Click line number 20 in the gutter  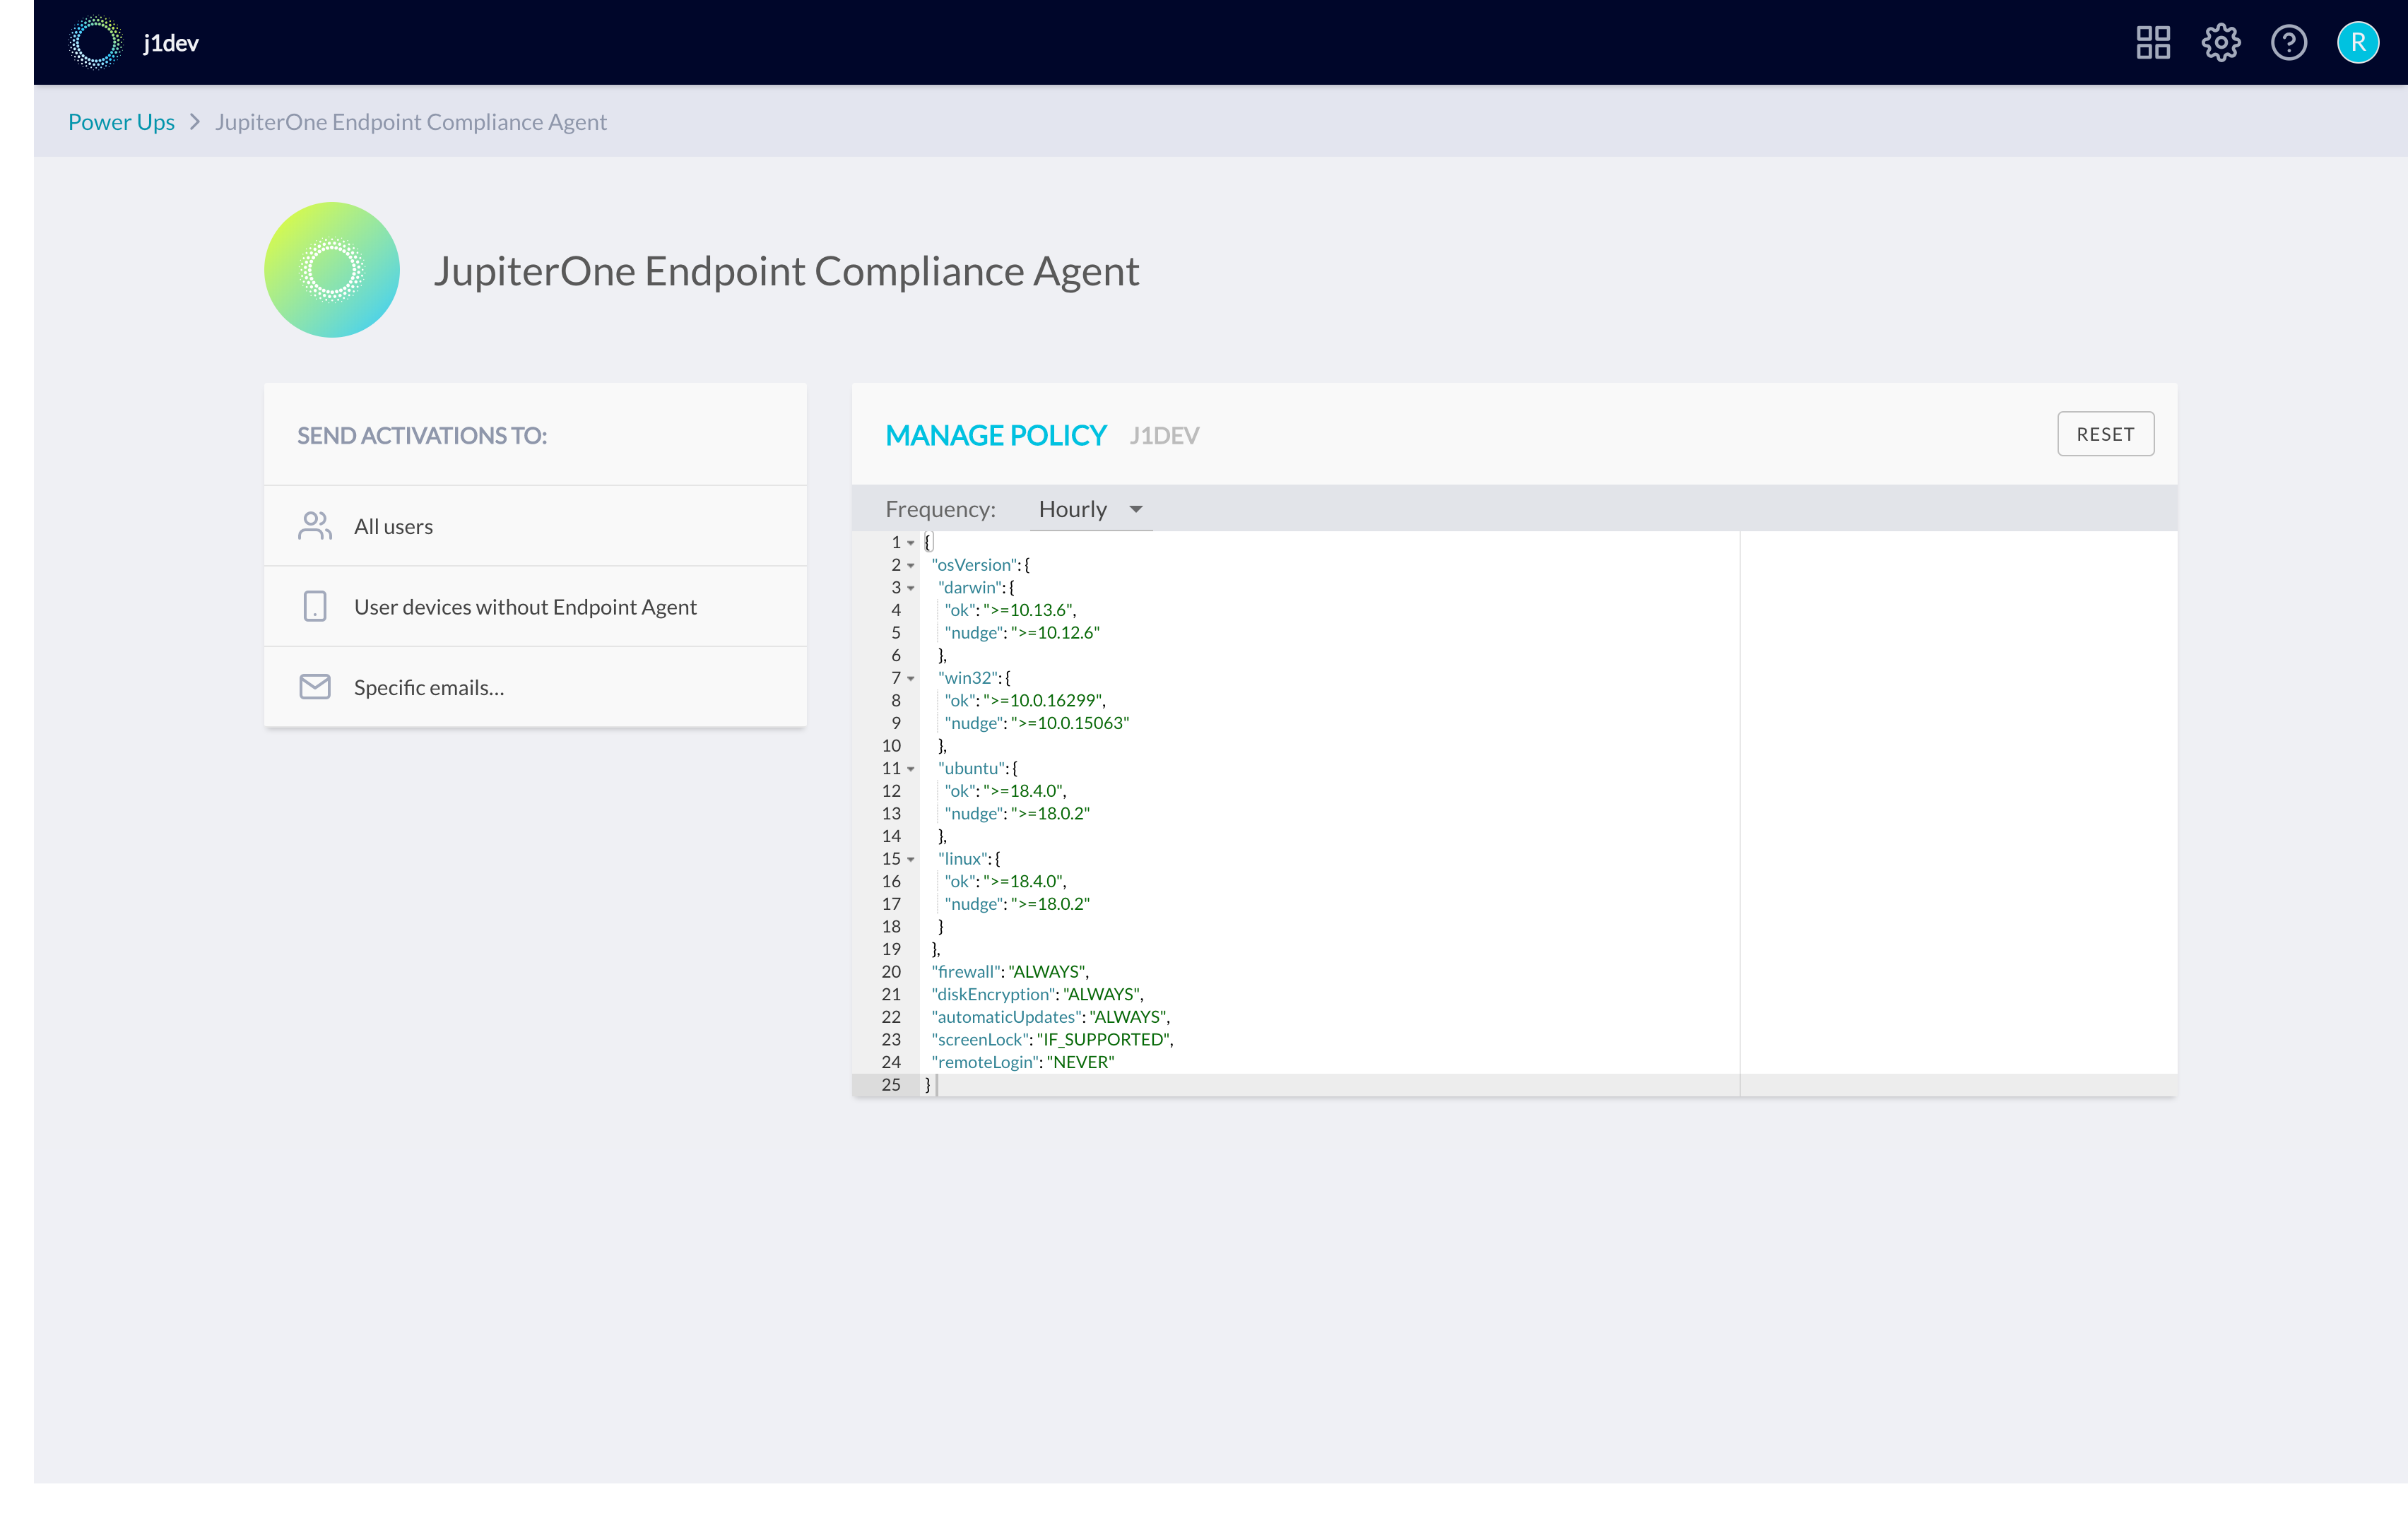pyautogui.click(x=890, y=972)
